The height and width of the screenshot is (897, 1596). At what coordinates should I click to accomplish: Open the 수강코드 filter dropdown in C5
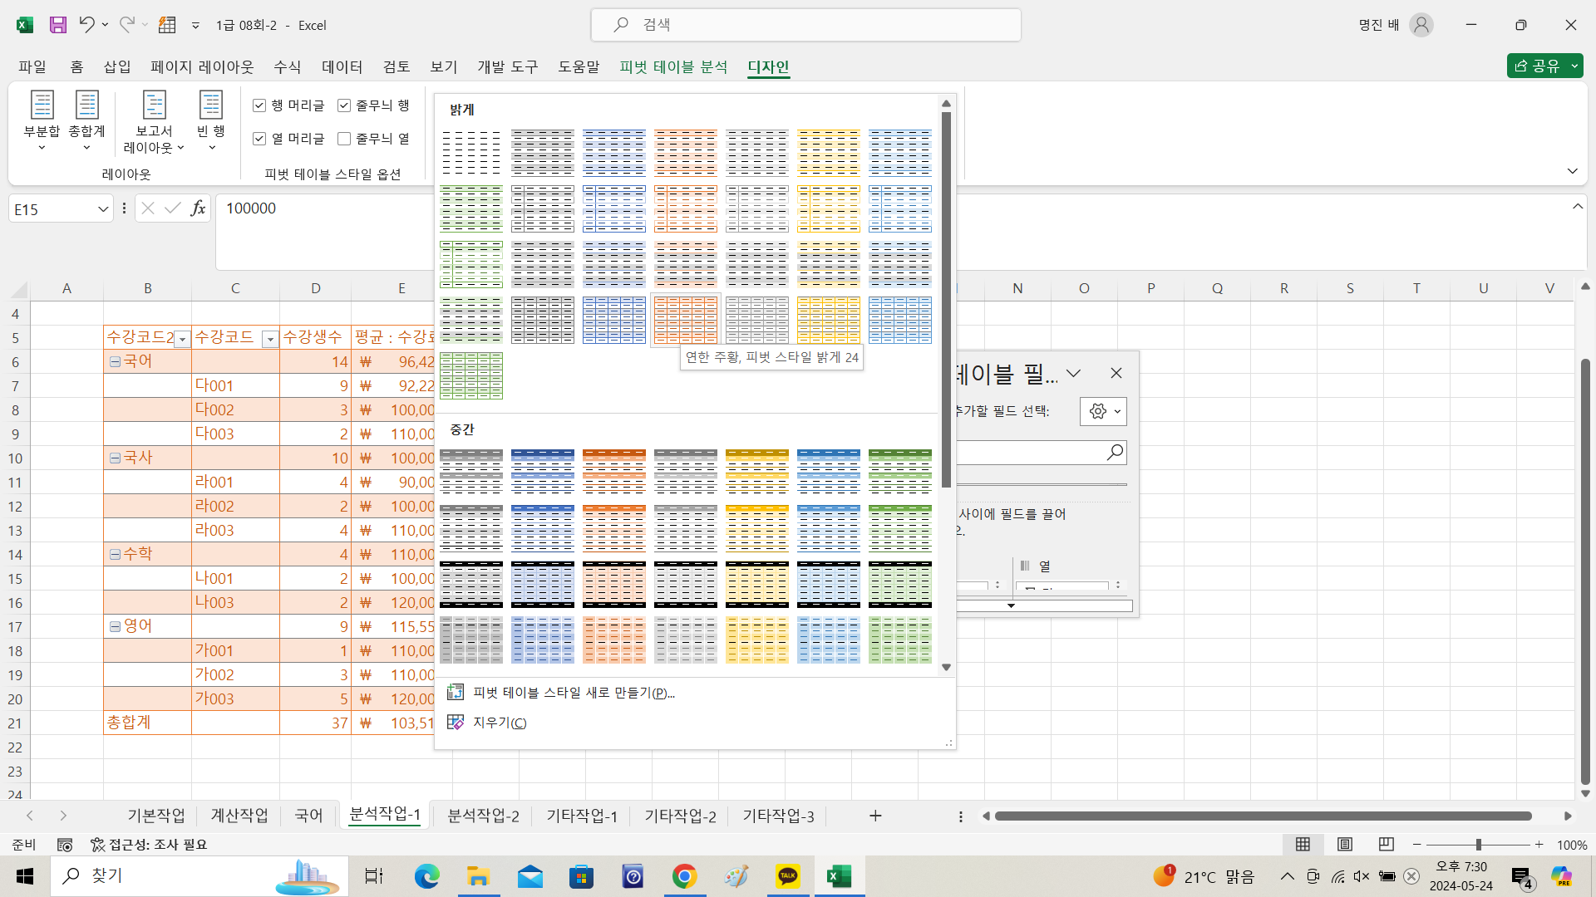point(269,338)
